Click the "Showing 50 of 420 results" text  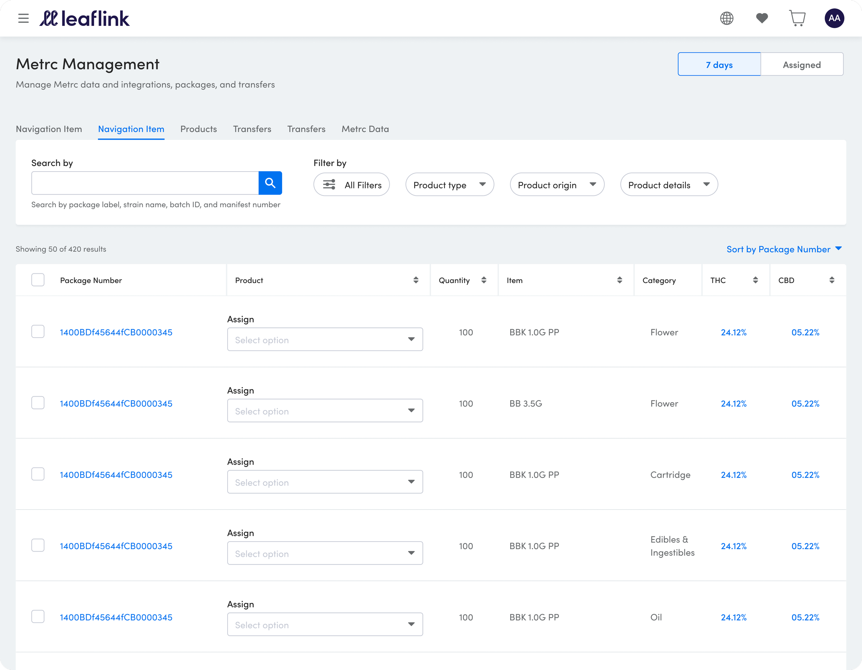(x=61, y=249)
